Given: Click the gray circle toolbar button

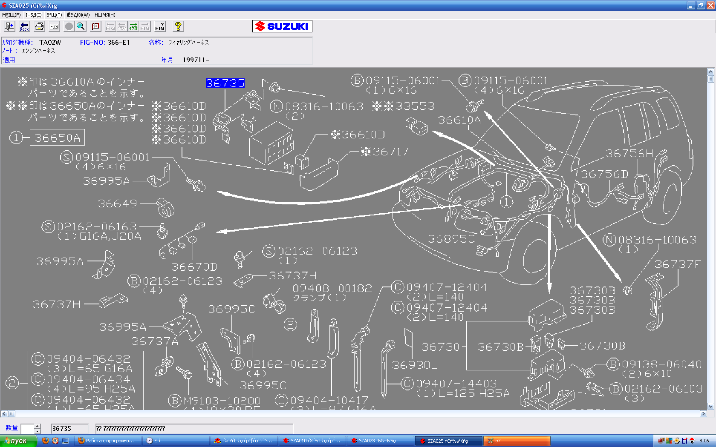Looking at the screenshot, I should point(69,26).
